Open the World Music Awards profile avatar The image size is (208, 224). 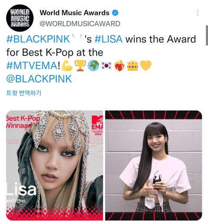tap(20, 18)
